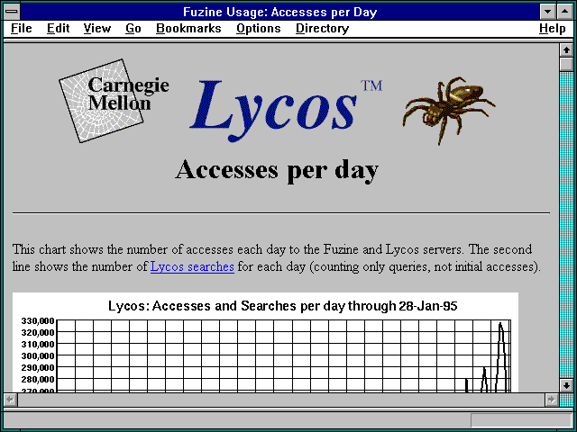Viewport: 577px width, 432px height.
Task: Click the 280,000 axis label
Action: [x=38, y=379]
